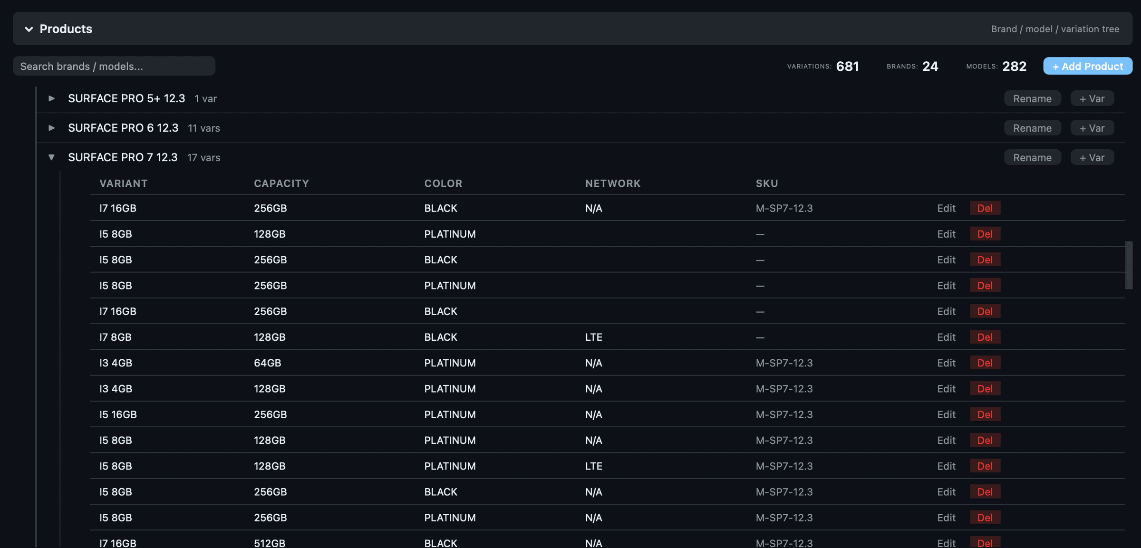Click the '17 vars' count label
1141x548 pixels.
(x=203, y=157)
